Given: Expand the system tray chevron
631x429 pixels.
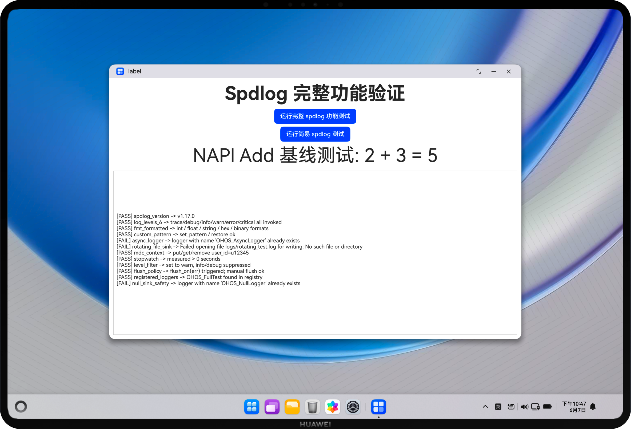Looking at the screenshot, I should [485, 406].
